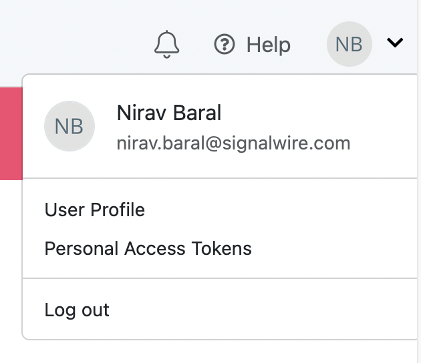421x363 pixels.
Task: Click the nirav.baral@signalwire.com email address
Action: (233, 143)
